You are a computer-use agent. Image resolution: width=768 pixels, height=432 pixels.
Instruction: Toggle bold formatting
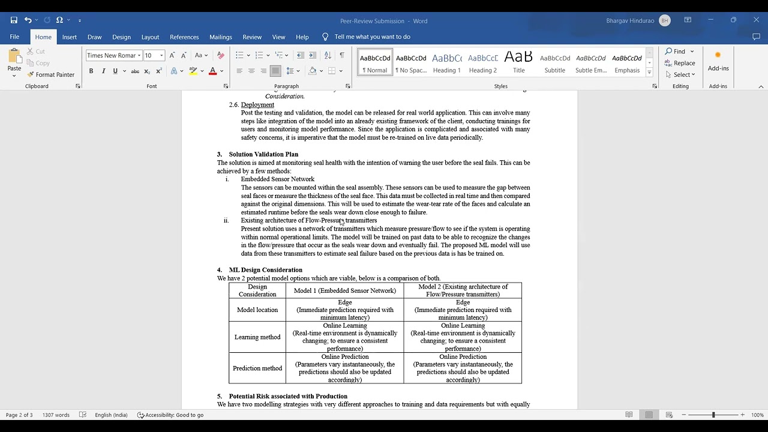pos(91,71)
